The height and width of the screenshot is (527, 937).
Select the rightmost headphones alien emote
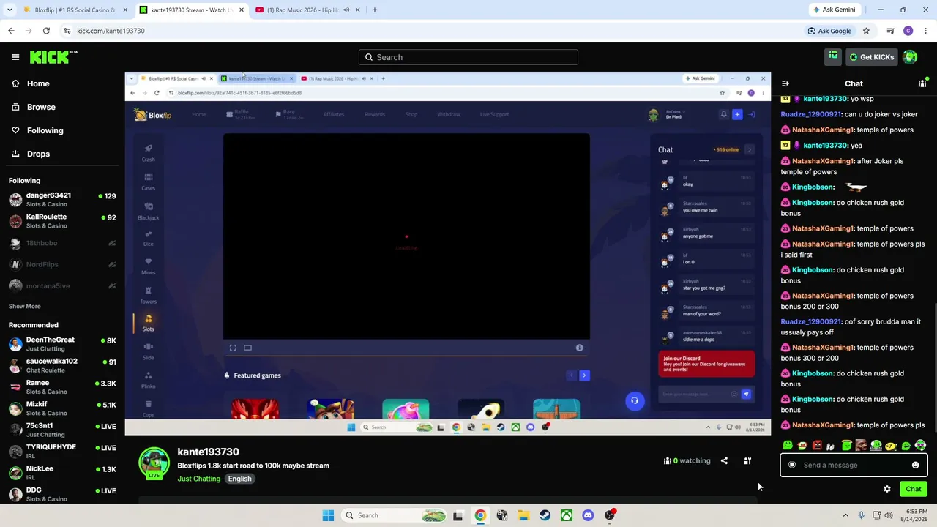[920, 445]
